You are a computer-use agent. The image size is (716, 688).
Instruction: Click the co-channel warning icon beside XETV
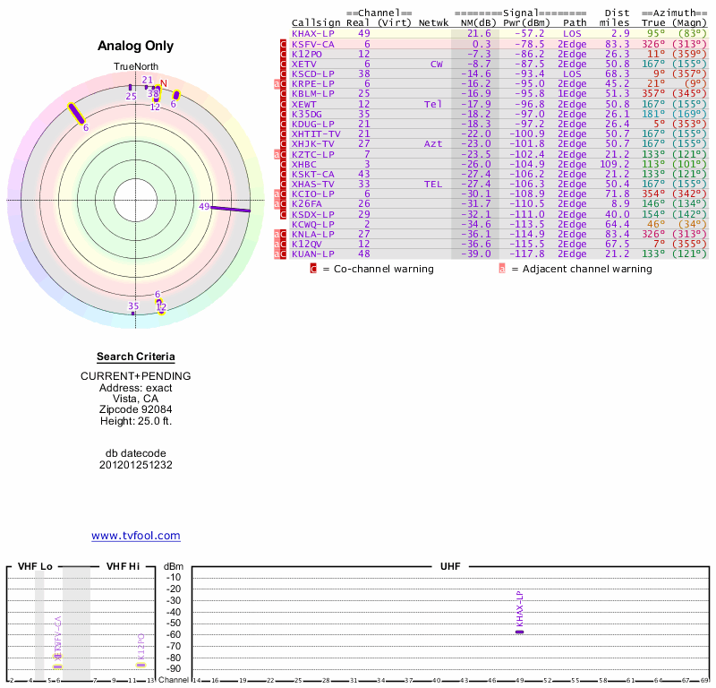[x=284, y=64]
